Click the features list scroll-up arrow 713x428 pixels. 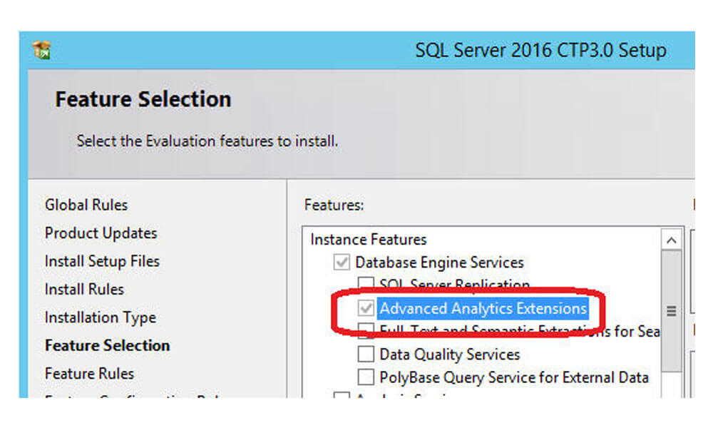(671, 240)
